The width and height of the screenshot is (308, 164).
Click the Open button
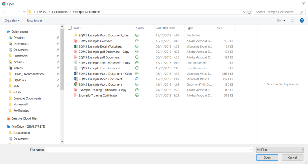[x=267, y=157]
